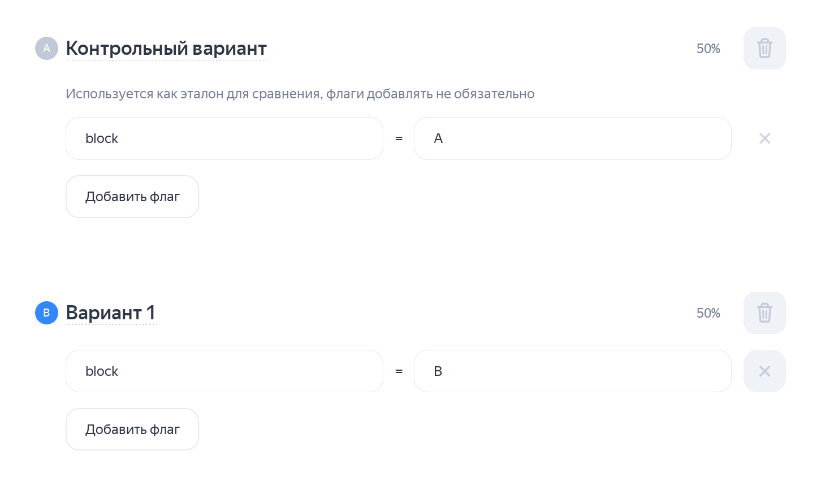This screenshot has height=477, width=821.
Task: Edit the flag value field containing B
Action: [572, 371]
